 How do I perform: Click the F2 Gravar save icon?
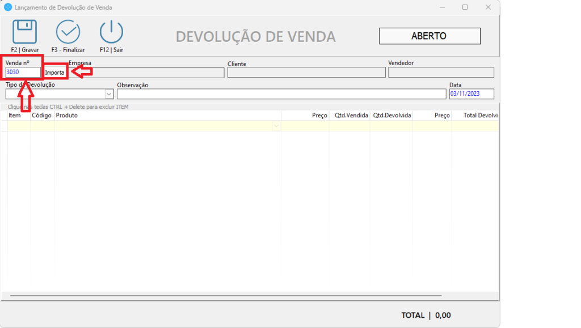[x=25, y=31]
